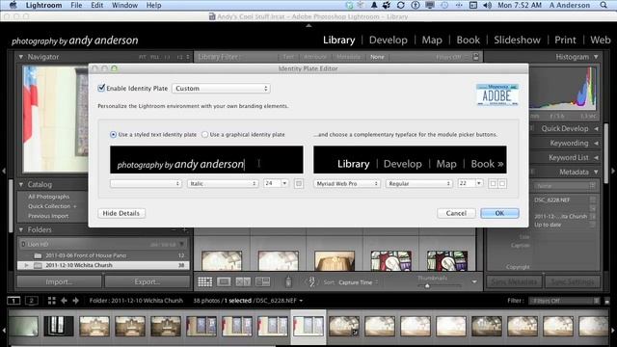Collapse the Folders panel
This screenshot has width=617, height=347.
click(21, 229)
